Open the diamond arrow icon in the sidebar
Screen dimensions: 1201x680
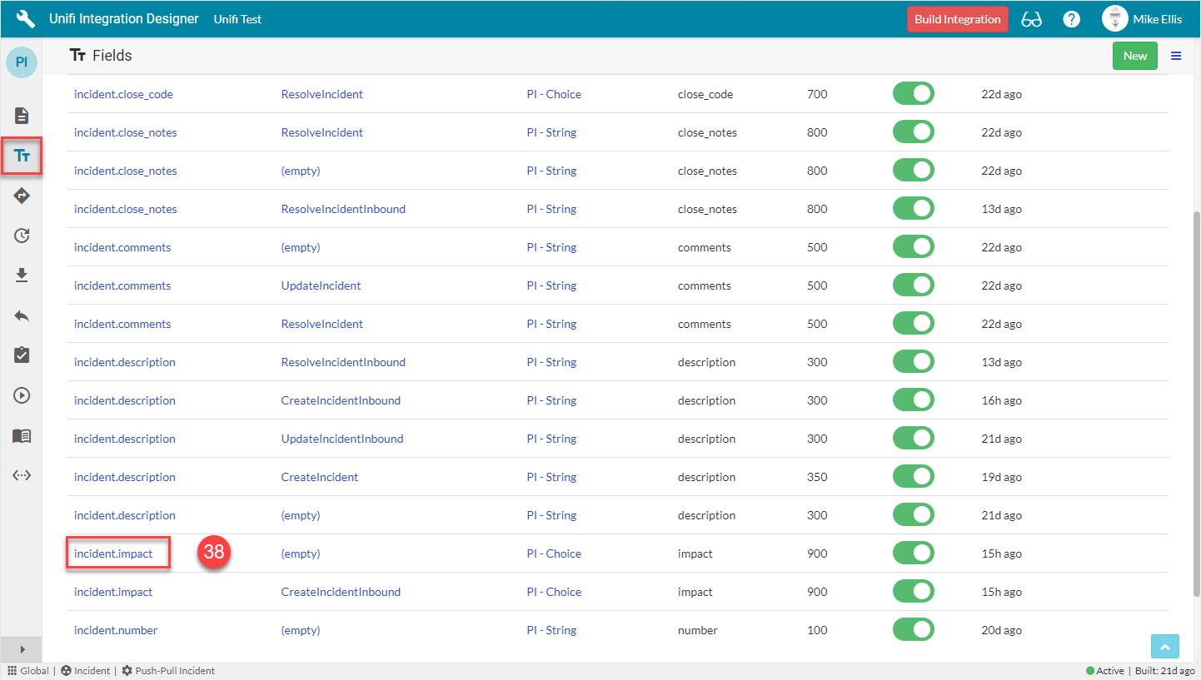(x=22, y=196)
